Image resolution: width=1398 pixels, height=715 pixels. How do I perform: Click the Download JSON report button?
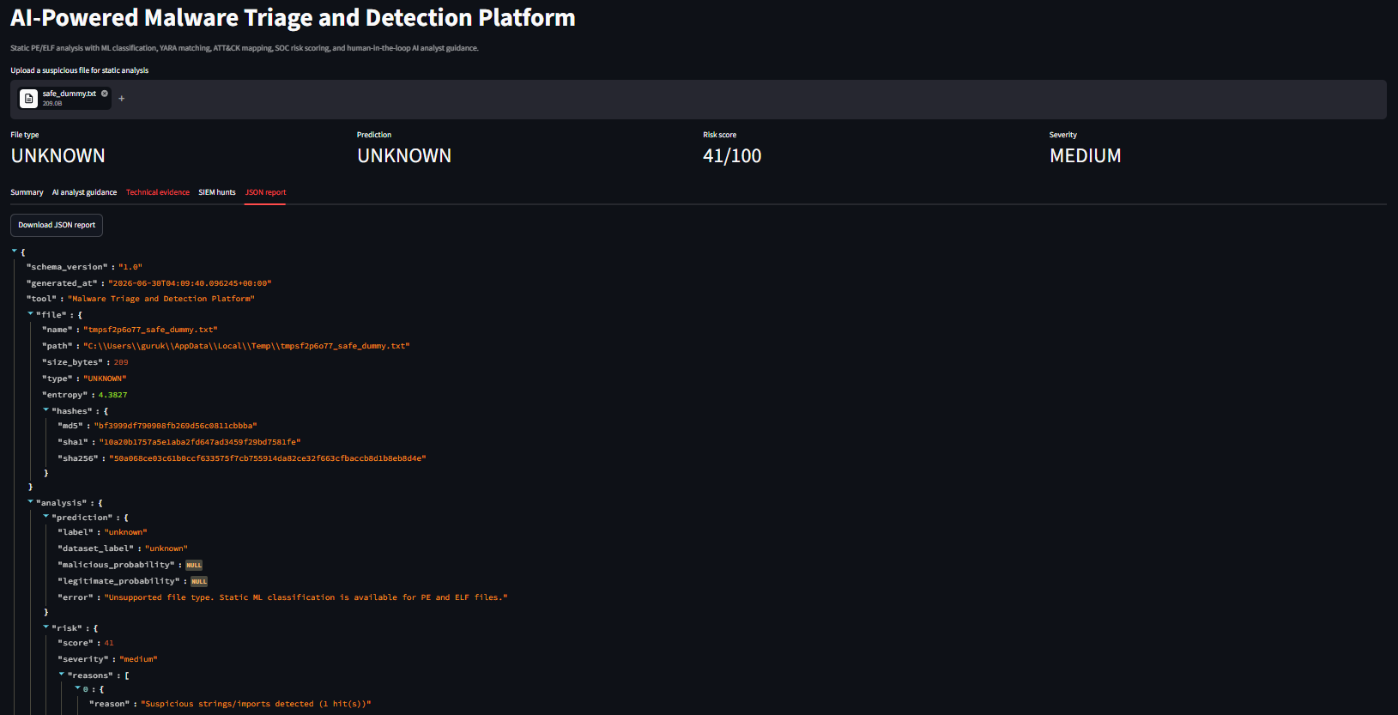coord(57,225)
